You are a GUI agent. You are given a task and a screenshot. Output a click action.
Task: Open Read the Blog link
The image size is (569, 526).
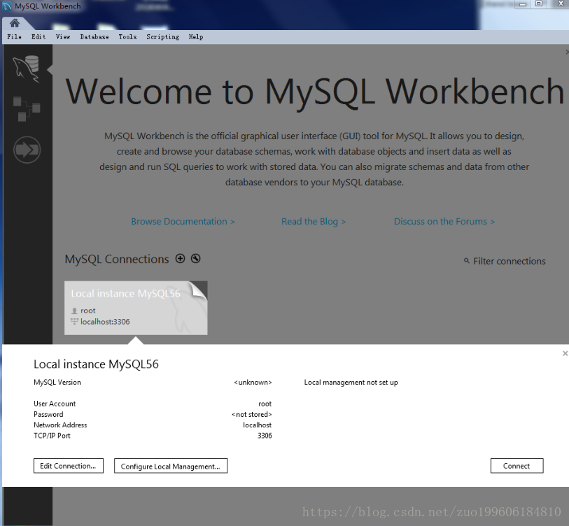314,221
